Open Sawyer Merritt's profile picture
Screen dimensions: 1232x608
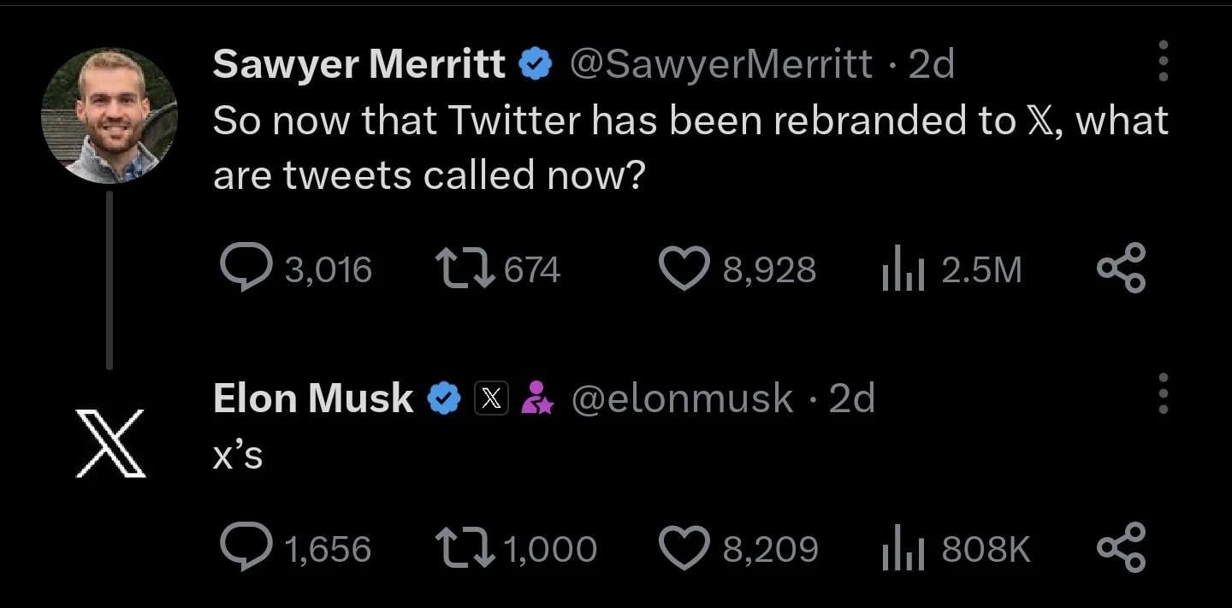109,115
